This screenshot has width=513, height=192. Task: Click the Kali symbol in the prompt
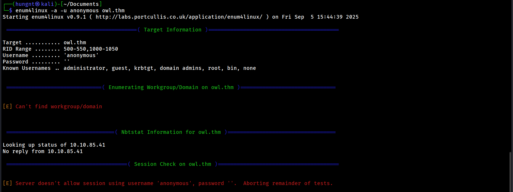click(37, 4)
